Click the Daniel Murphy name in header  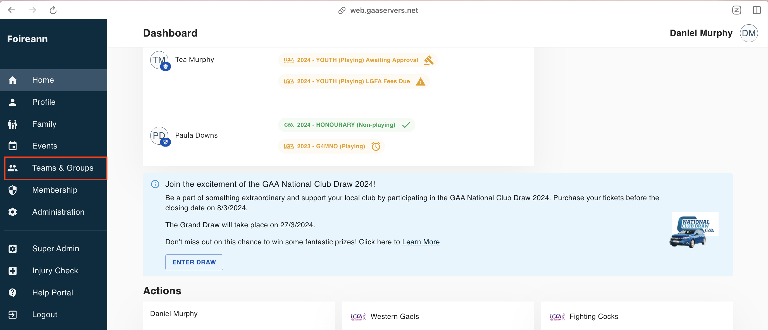pyautogui.click(x=701, y=33)
